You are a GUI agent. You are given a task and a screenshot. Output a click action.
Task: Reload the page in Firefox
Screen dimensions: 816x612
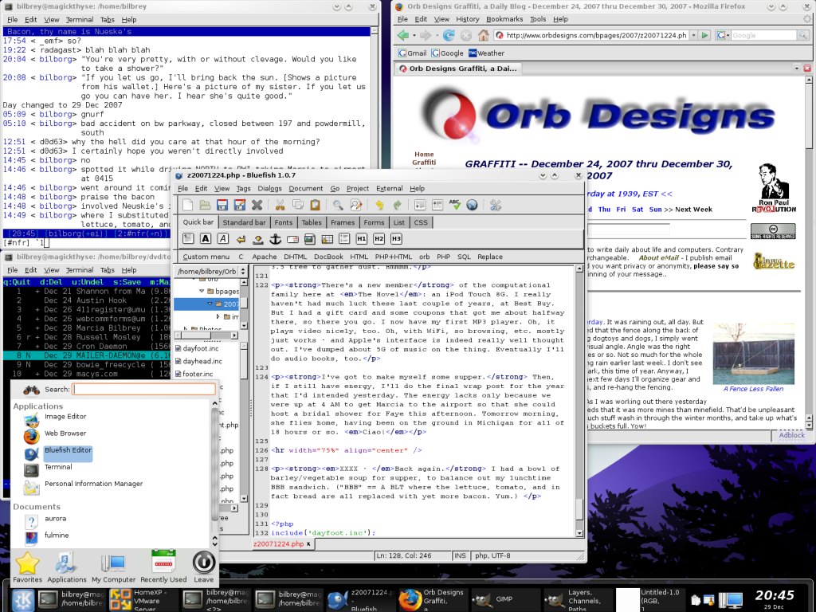[x=449, y=36]
